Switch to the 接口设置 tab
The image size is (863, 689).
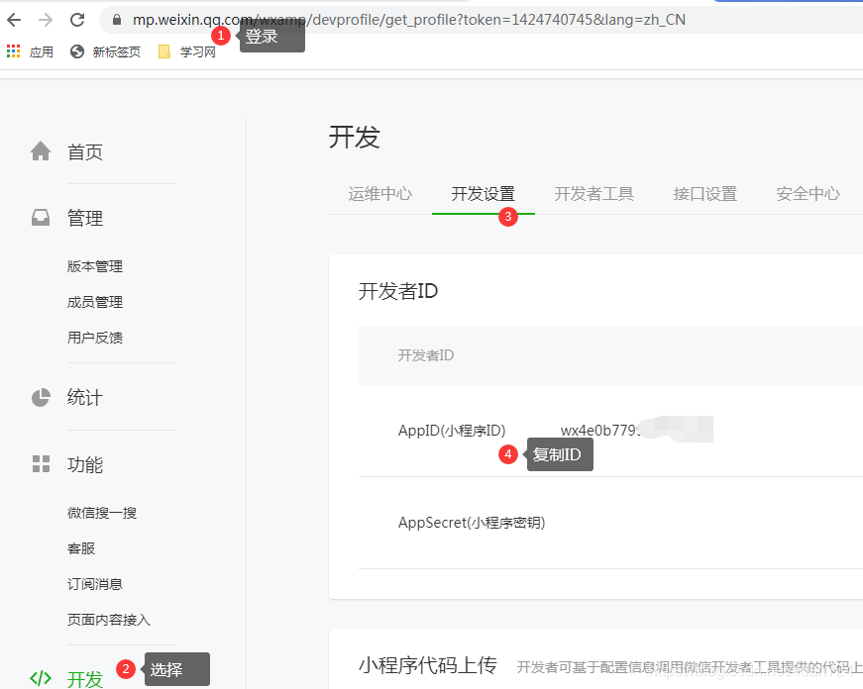pyautogui.click(x=705, y=194)
